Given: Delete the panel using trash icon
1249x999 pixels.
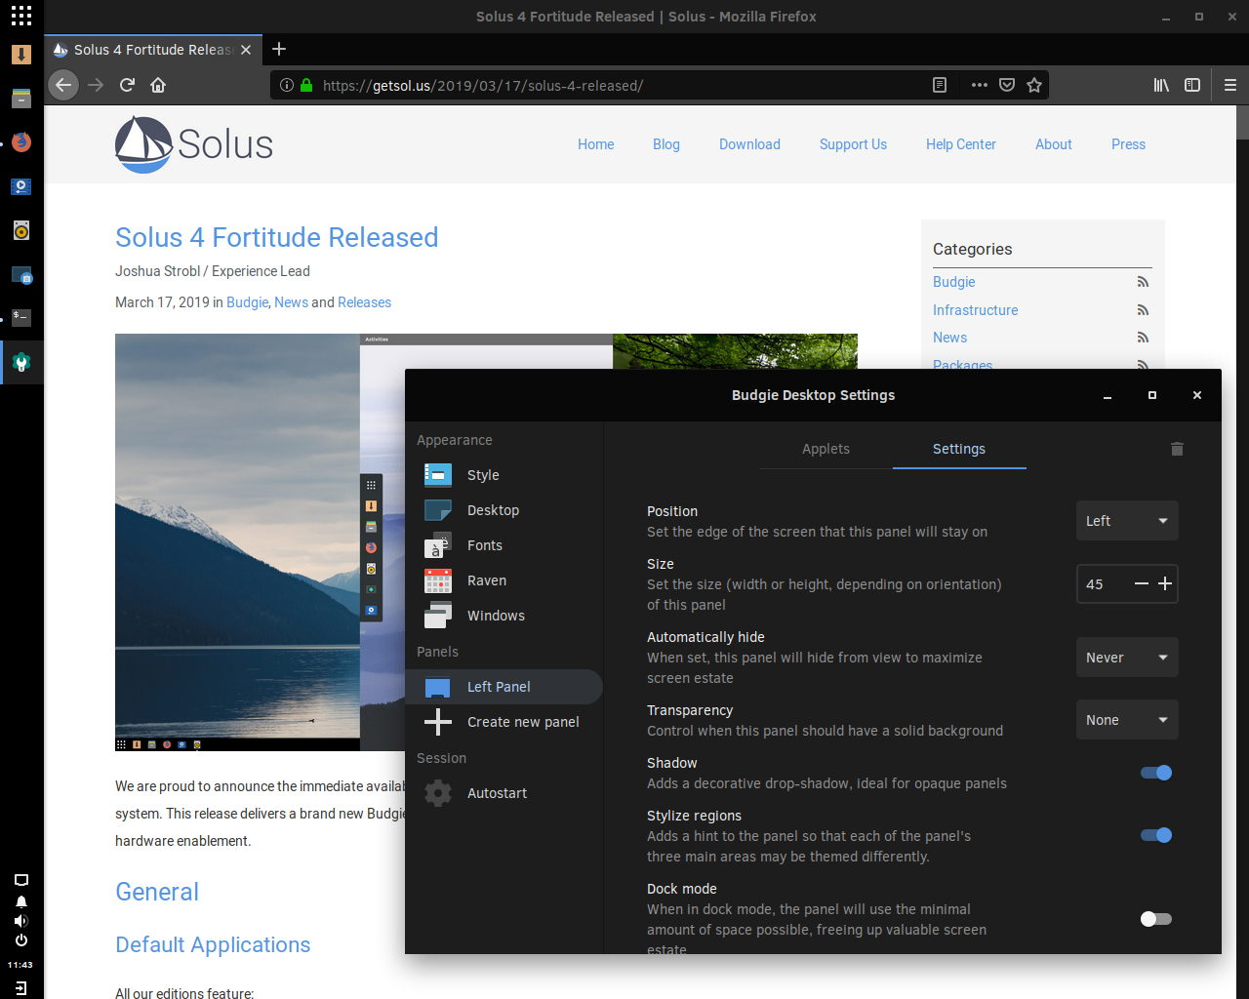Looking at the screenshot, I should coord(1177,449).
